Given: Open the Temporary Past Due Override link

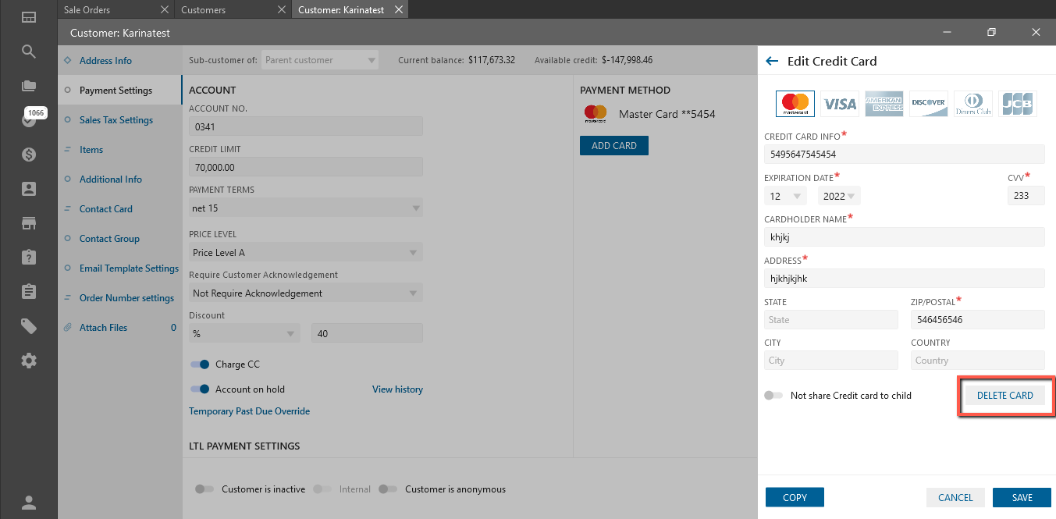Looking at the screenshot, I should point(249,411).
